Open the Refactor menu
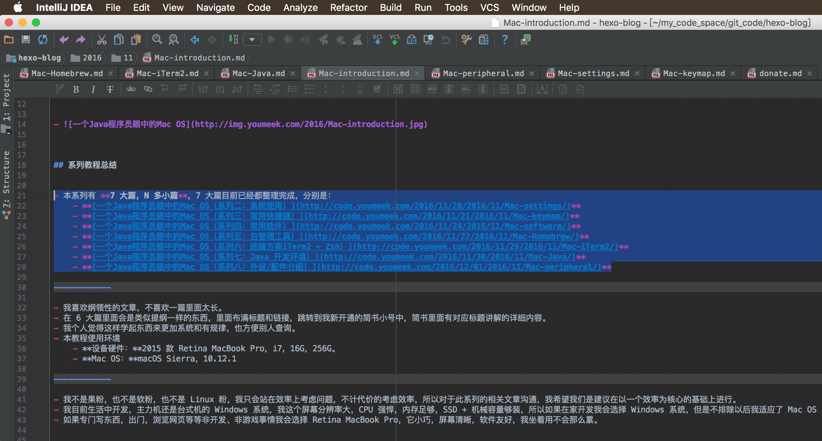822x441 pixels. pyautogui.click(x=349, y=7)
